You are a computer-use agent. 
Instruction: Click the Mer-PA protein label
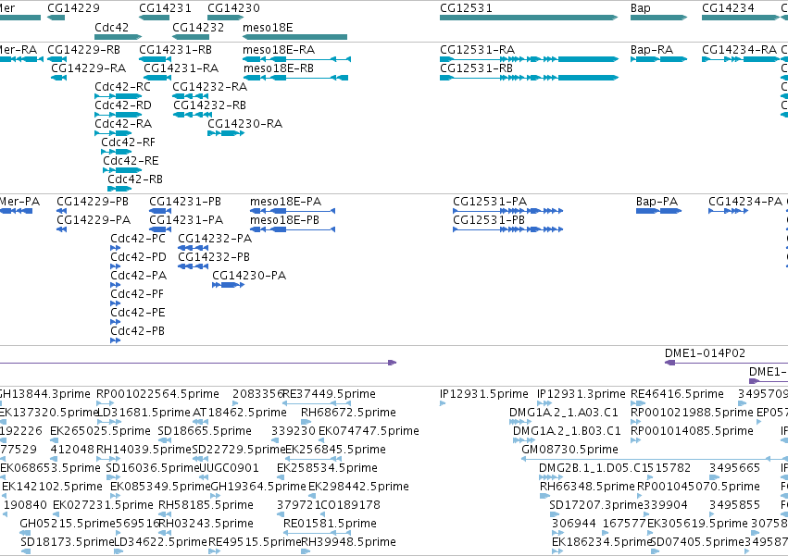tap(19, 202)
